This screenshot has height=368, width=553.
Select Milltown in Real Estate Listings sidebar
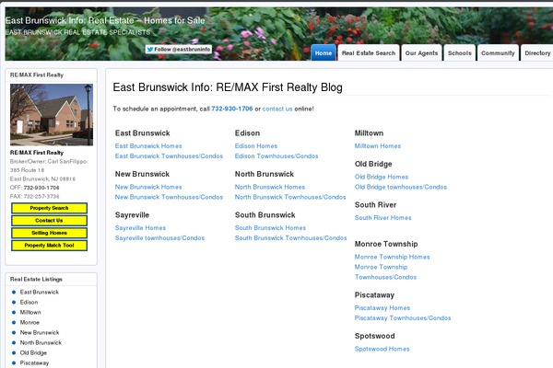[x=30, y=313]
